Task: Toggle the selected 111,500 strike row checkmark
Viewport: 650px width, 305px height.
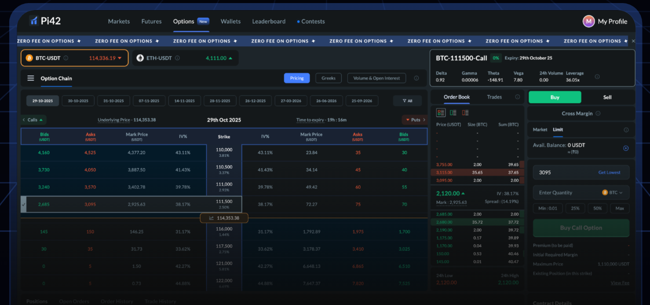Action: coord(24,204)
